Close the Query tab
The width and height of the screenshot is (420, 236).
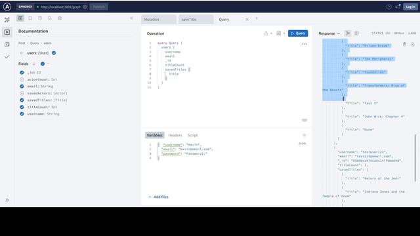(247, 20)
